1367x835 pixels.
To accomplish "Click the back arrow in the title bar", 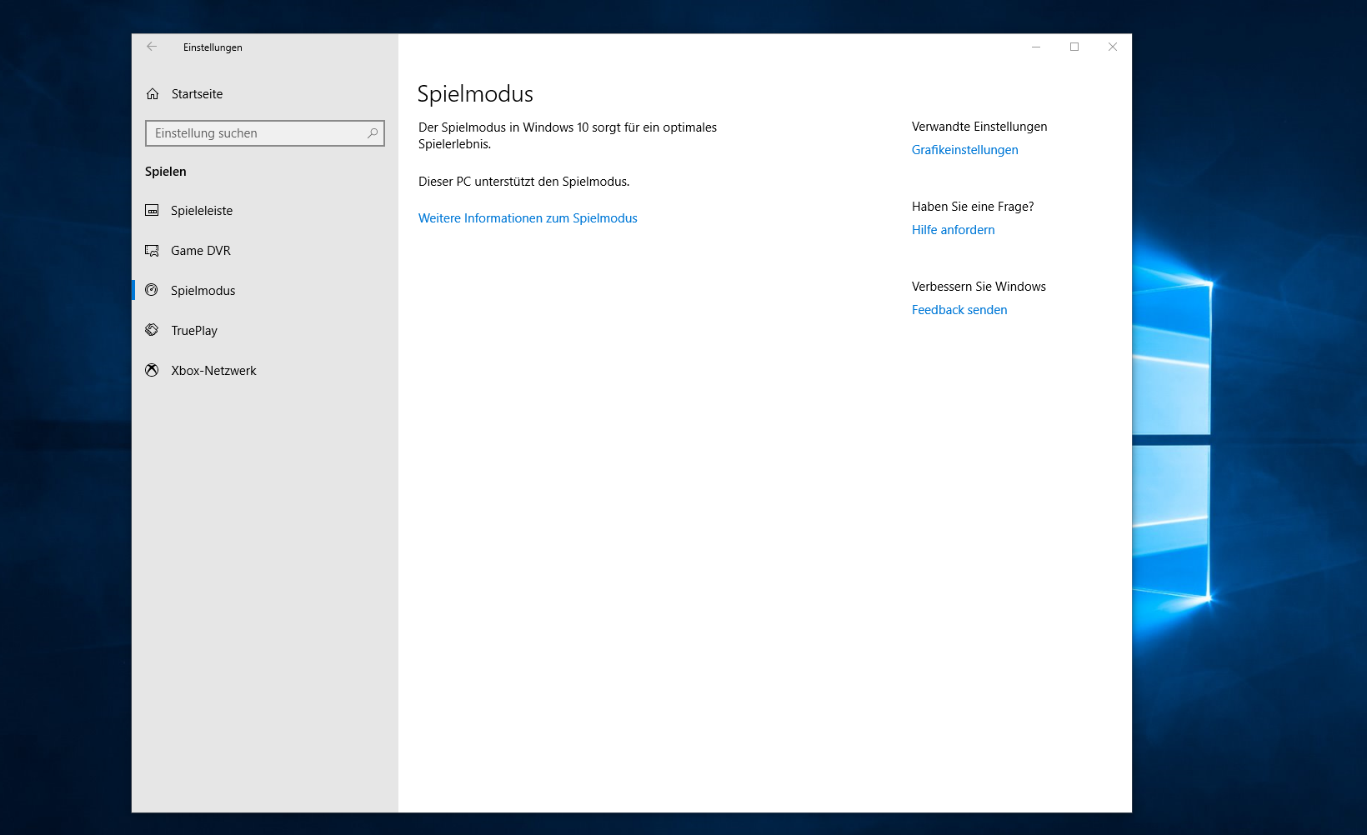I will [x=152, y=47].
